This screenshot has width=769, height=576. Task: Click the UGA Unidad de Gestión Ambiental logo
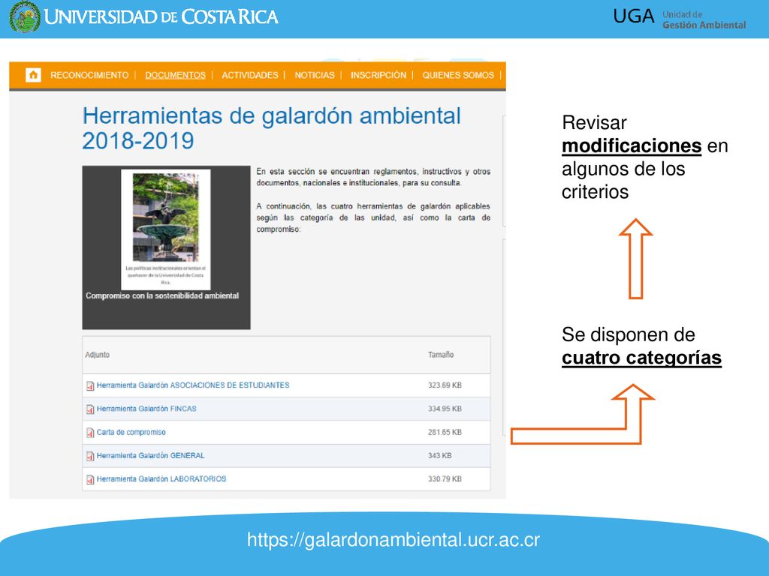click(x=679, y=19)
